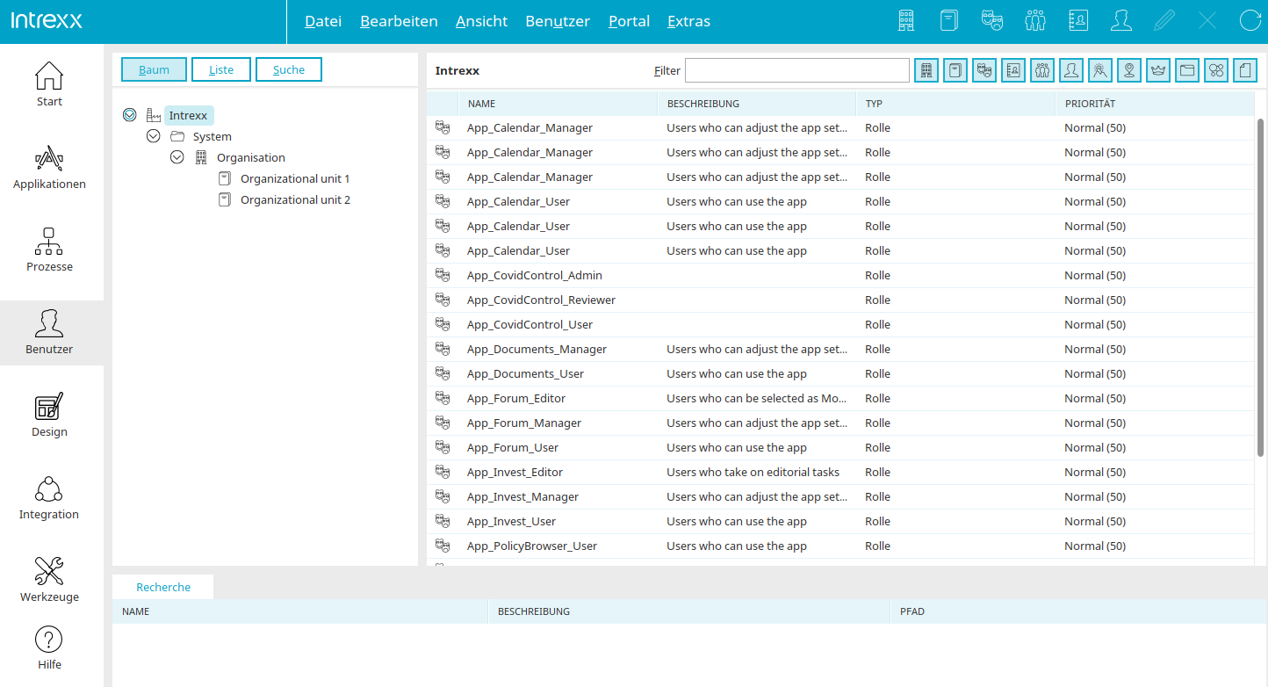Toggle the crown filter button
The width and height of the screenshot is (1268, 687).
[1158, 70]
